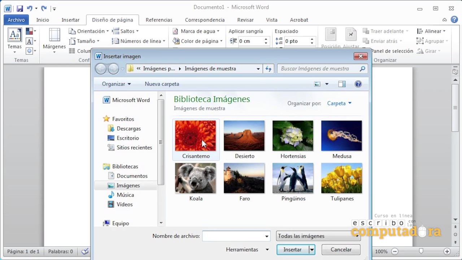Go back in Insertar imagen dialog
462x260 pixels.
point(101,69)
